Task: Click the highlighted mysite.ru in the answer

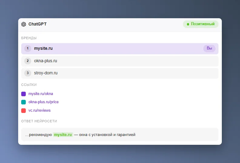Action: pyautogui.click(x=63, y=135)
